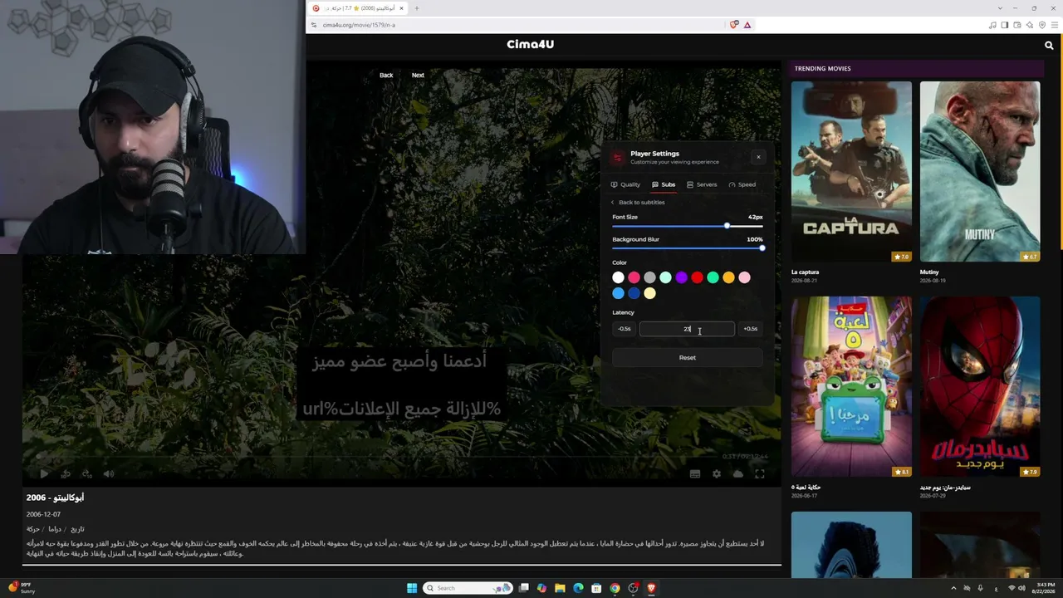This screenshot has width=1063, height=598.
Task: Click the La captura title text
Action: [806, 272]
